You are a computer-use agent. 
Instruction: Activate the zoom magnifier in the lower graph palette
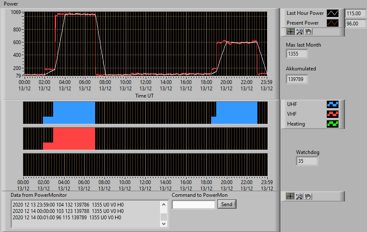pos(299,196)
